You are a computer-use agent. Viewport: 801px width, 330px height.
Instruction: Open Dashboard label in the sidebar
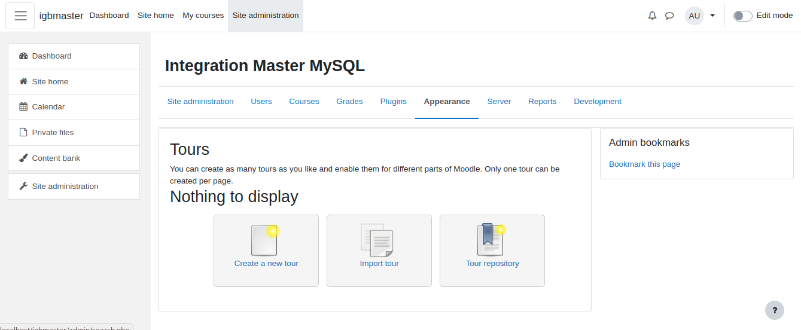(x=51, y=56)
